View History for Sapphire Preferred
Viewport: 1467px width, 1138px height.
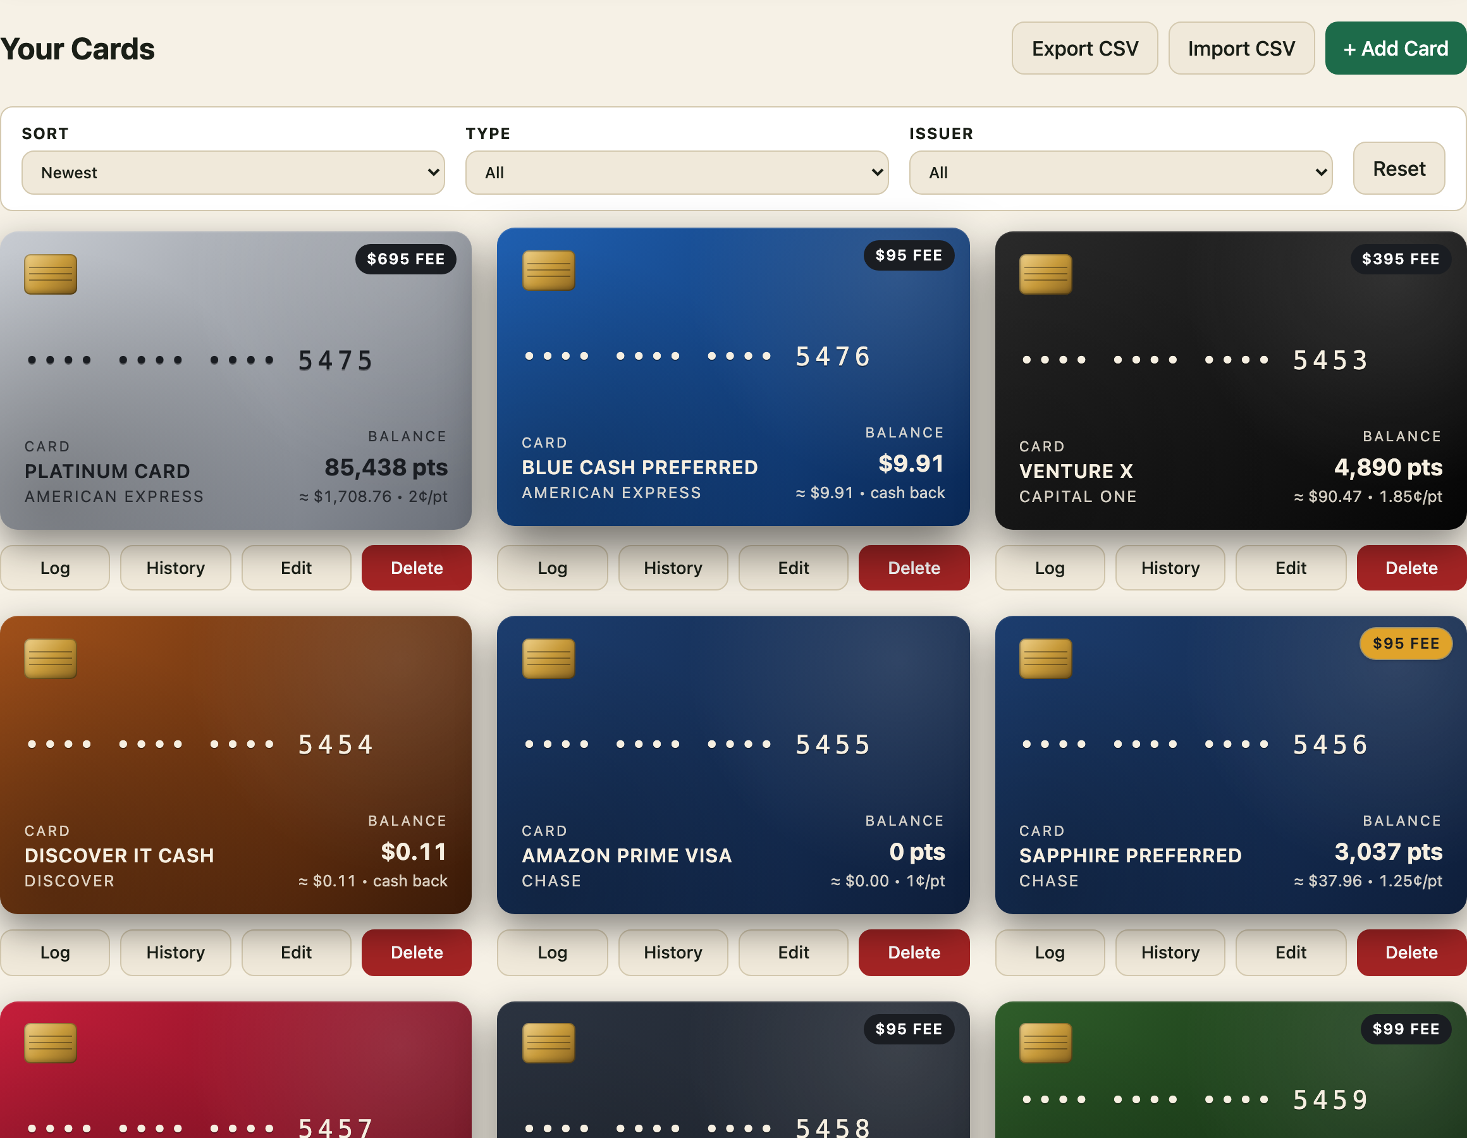tap(1170, 952)
